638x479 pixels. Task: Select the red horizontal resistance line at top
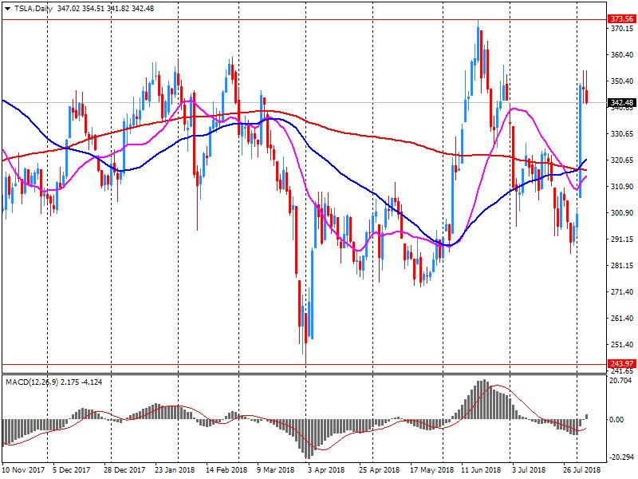point(239,18)
